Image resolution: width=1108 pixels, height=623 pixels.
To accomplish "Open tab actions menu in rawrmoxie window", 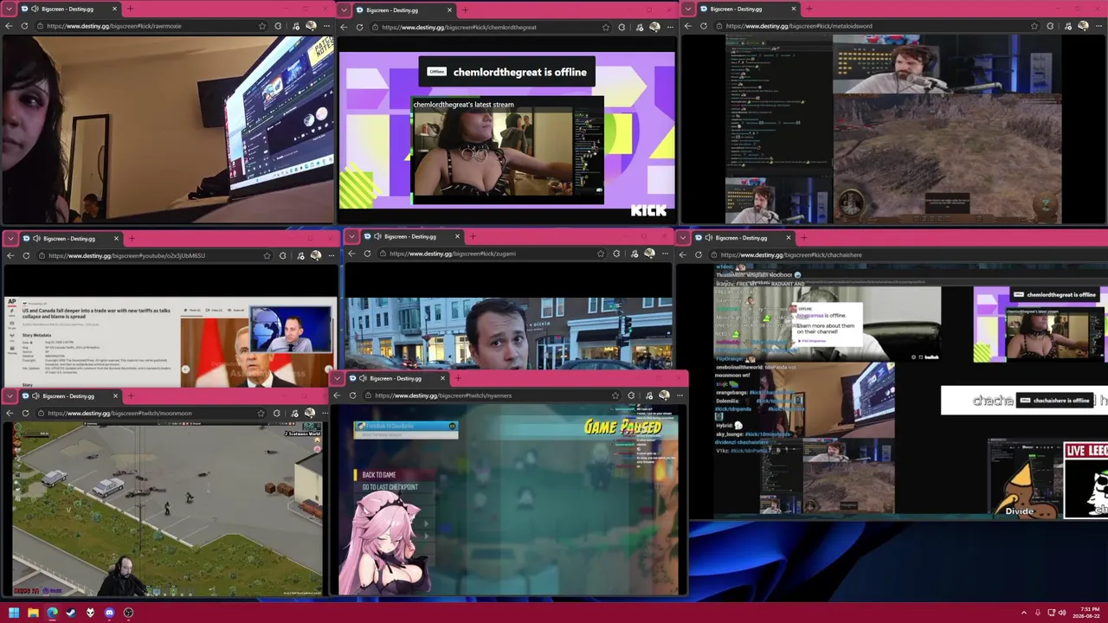I will (x=8, y=9).
